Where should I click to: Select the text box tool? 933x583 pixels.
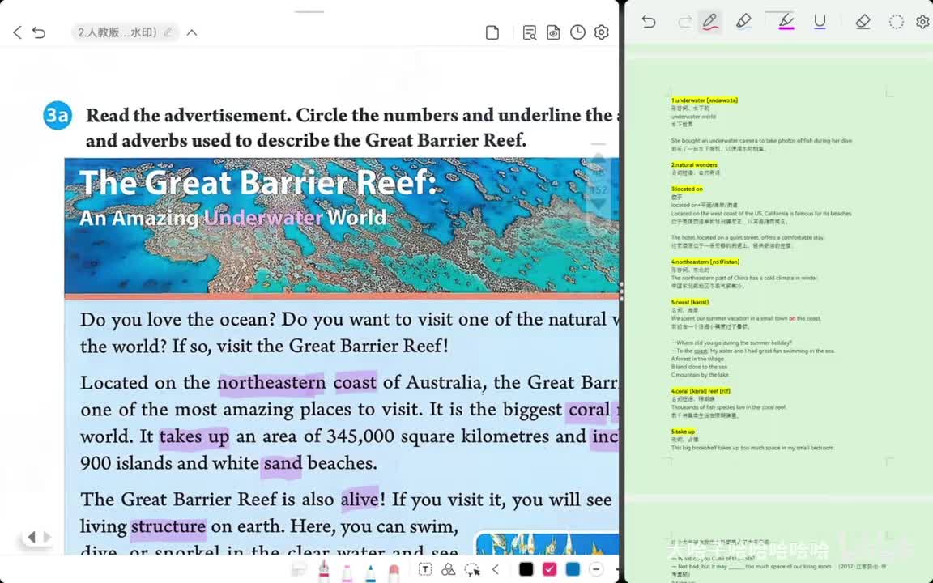click(x=425, y=569)
